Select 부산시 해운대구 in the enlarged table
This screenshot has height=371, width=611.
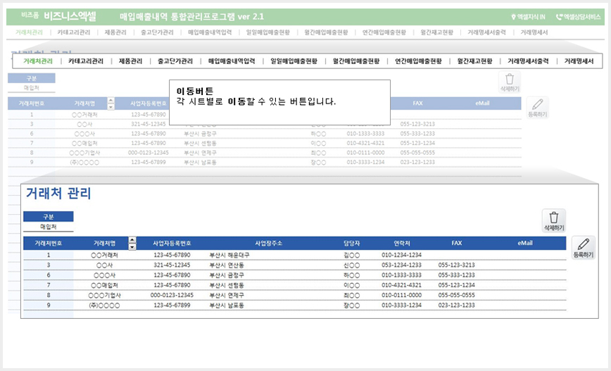tap(229, 256)
